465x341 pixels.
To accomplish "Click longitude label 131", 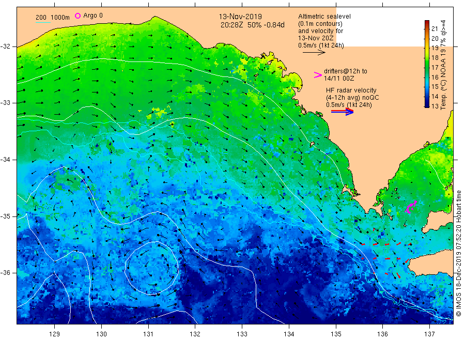I will coord(148,334).
